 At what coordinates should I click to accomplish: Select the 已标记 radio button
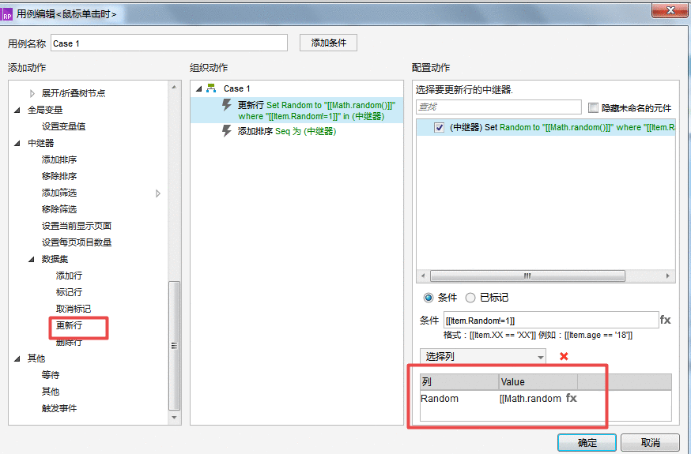pyautogui.click(x=470, y=298)
